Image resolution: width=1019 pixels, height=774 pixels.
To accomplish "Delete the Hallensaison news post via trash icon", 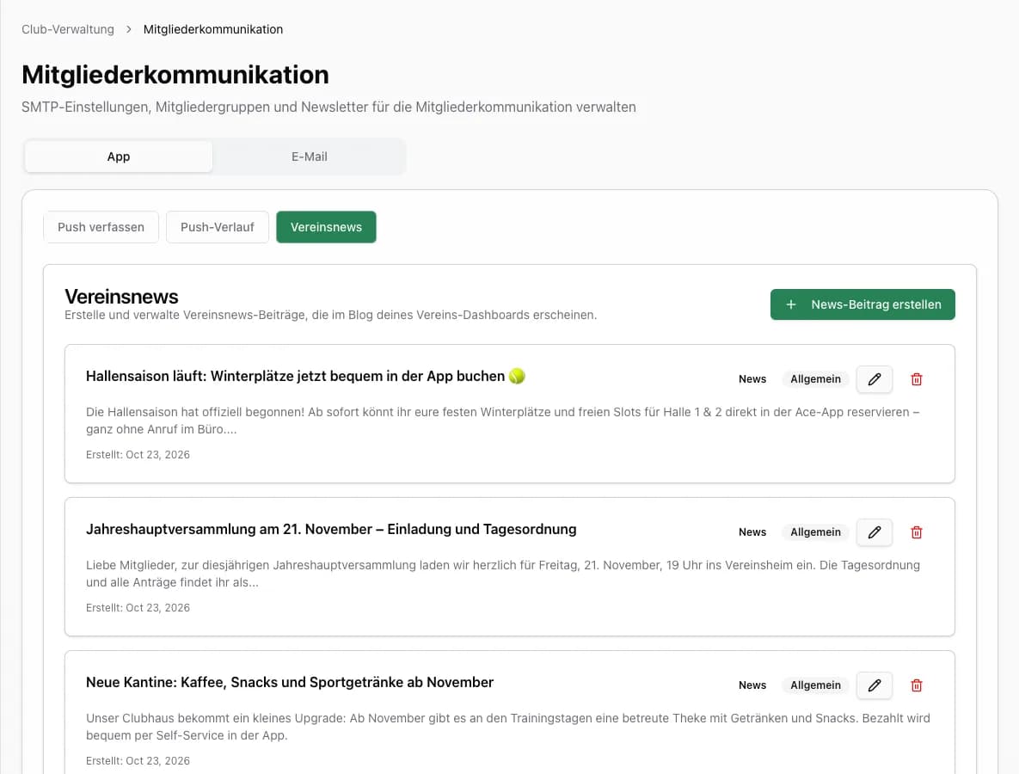I will pos(917,379).
